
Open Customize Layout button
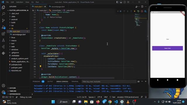click(128, 2)
